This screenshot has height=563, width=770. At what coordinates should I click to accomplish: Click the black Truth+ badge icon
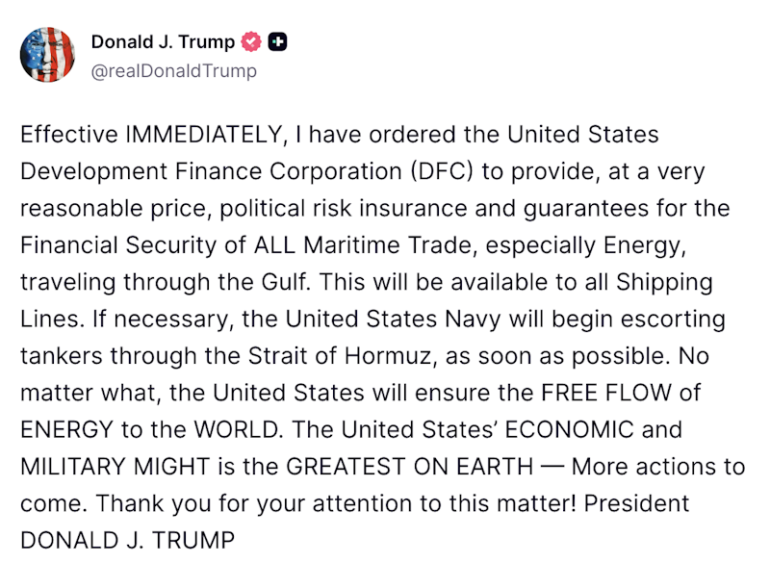tap(275, 41)
